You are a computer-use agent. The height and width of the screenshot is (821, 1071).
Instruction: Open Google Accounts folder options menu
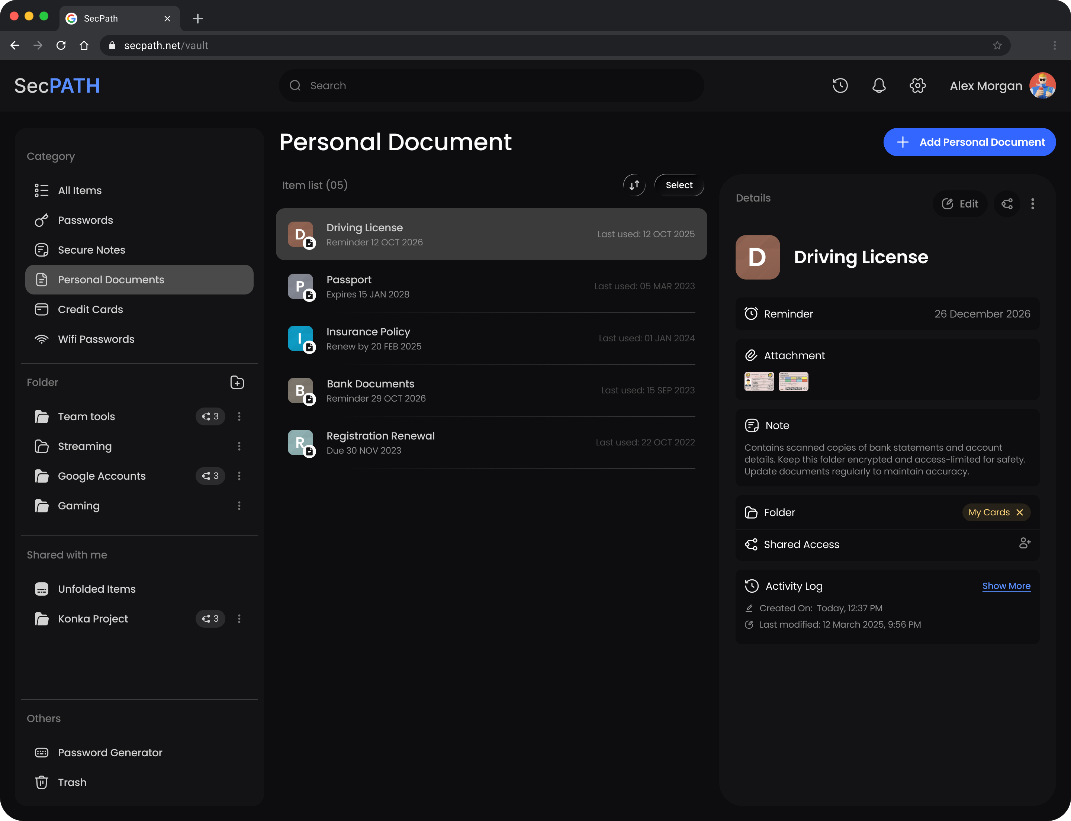click(239, 476)
